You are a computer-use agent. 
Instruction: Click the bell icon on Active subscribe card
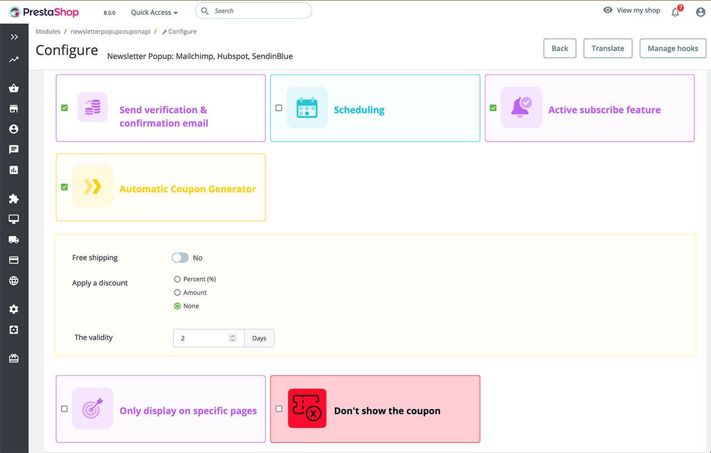[522, 107]
